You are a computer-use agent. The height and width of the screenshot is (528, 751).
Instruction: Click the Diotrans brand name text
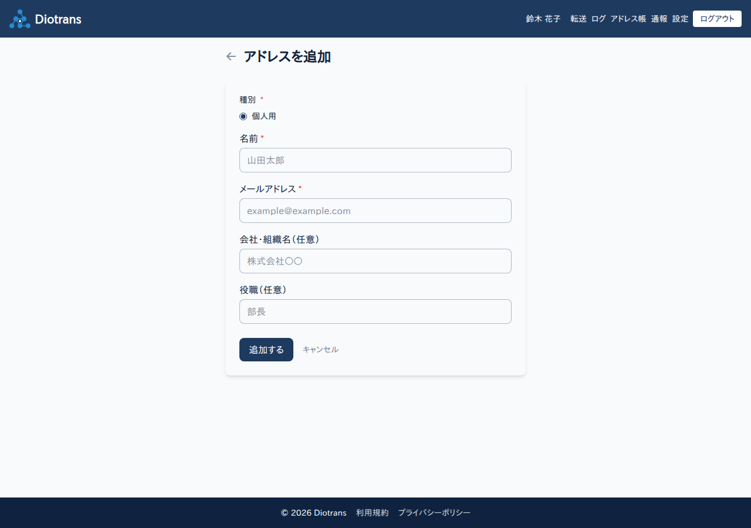(x=58, y=19)
